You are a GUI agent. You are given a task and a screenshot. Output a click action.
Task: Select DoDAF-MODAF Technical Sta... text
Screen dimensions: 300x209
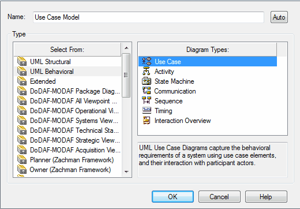coord(74,130)
